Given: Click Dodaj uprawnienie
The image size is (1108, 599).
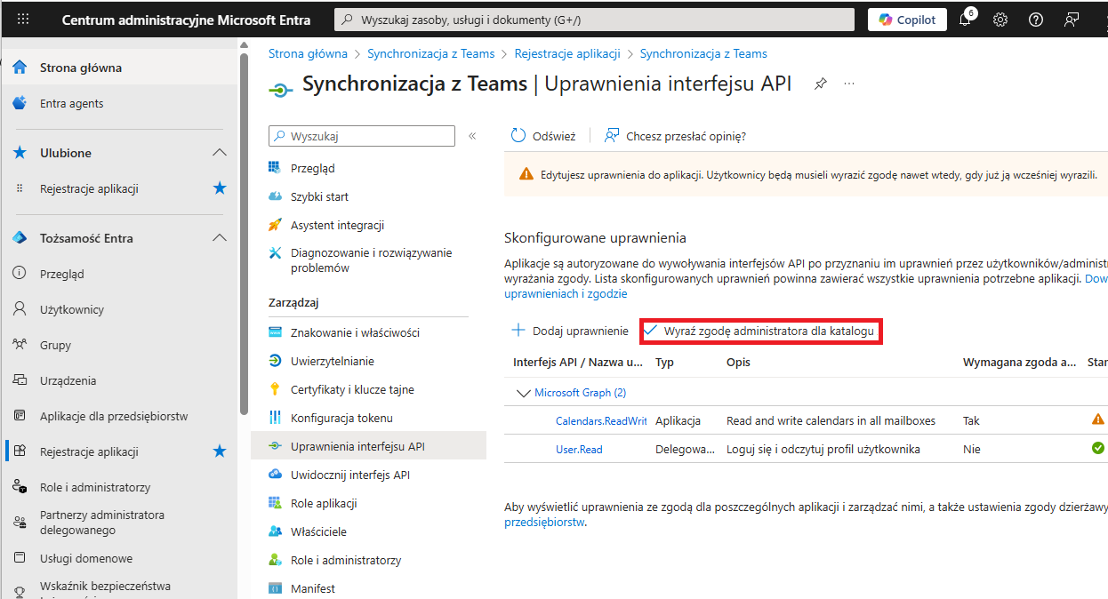Looking at the screenshot, I should tap(570, 331).
